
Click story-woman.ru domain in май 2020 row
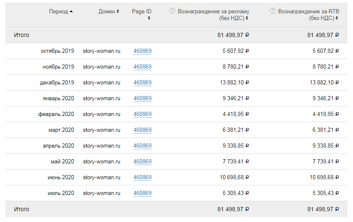click(102, 162)
